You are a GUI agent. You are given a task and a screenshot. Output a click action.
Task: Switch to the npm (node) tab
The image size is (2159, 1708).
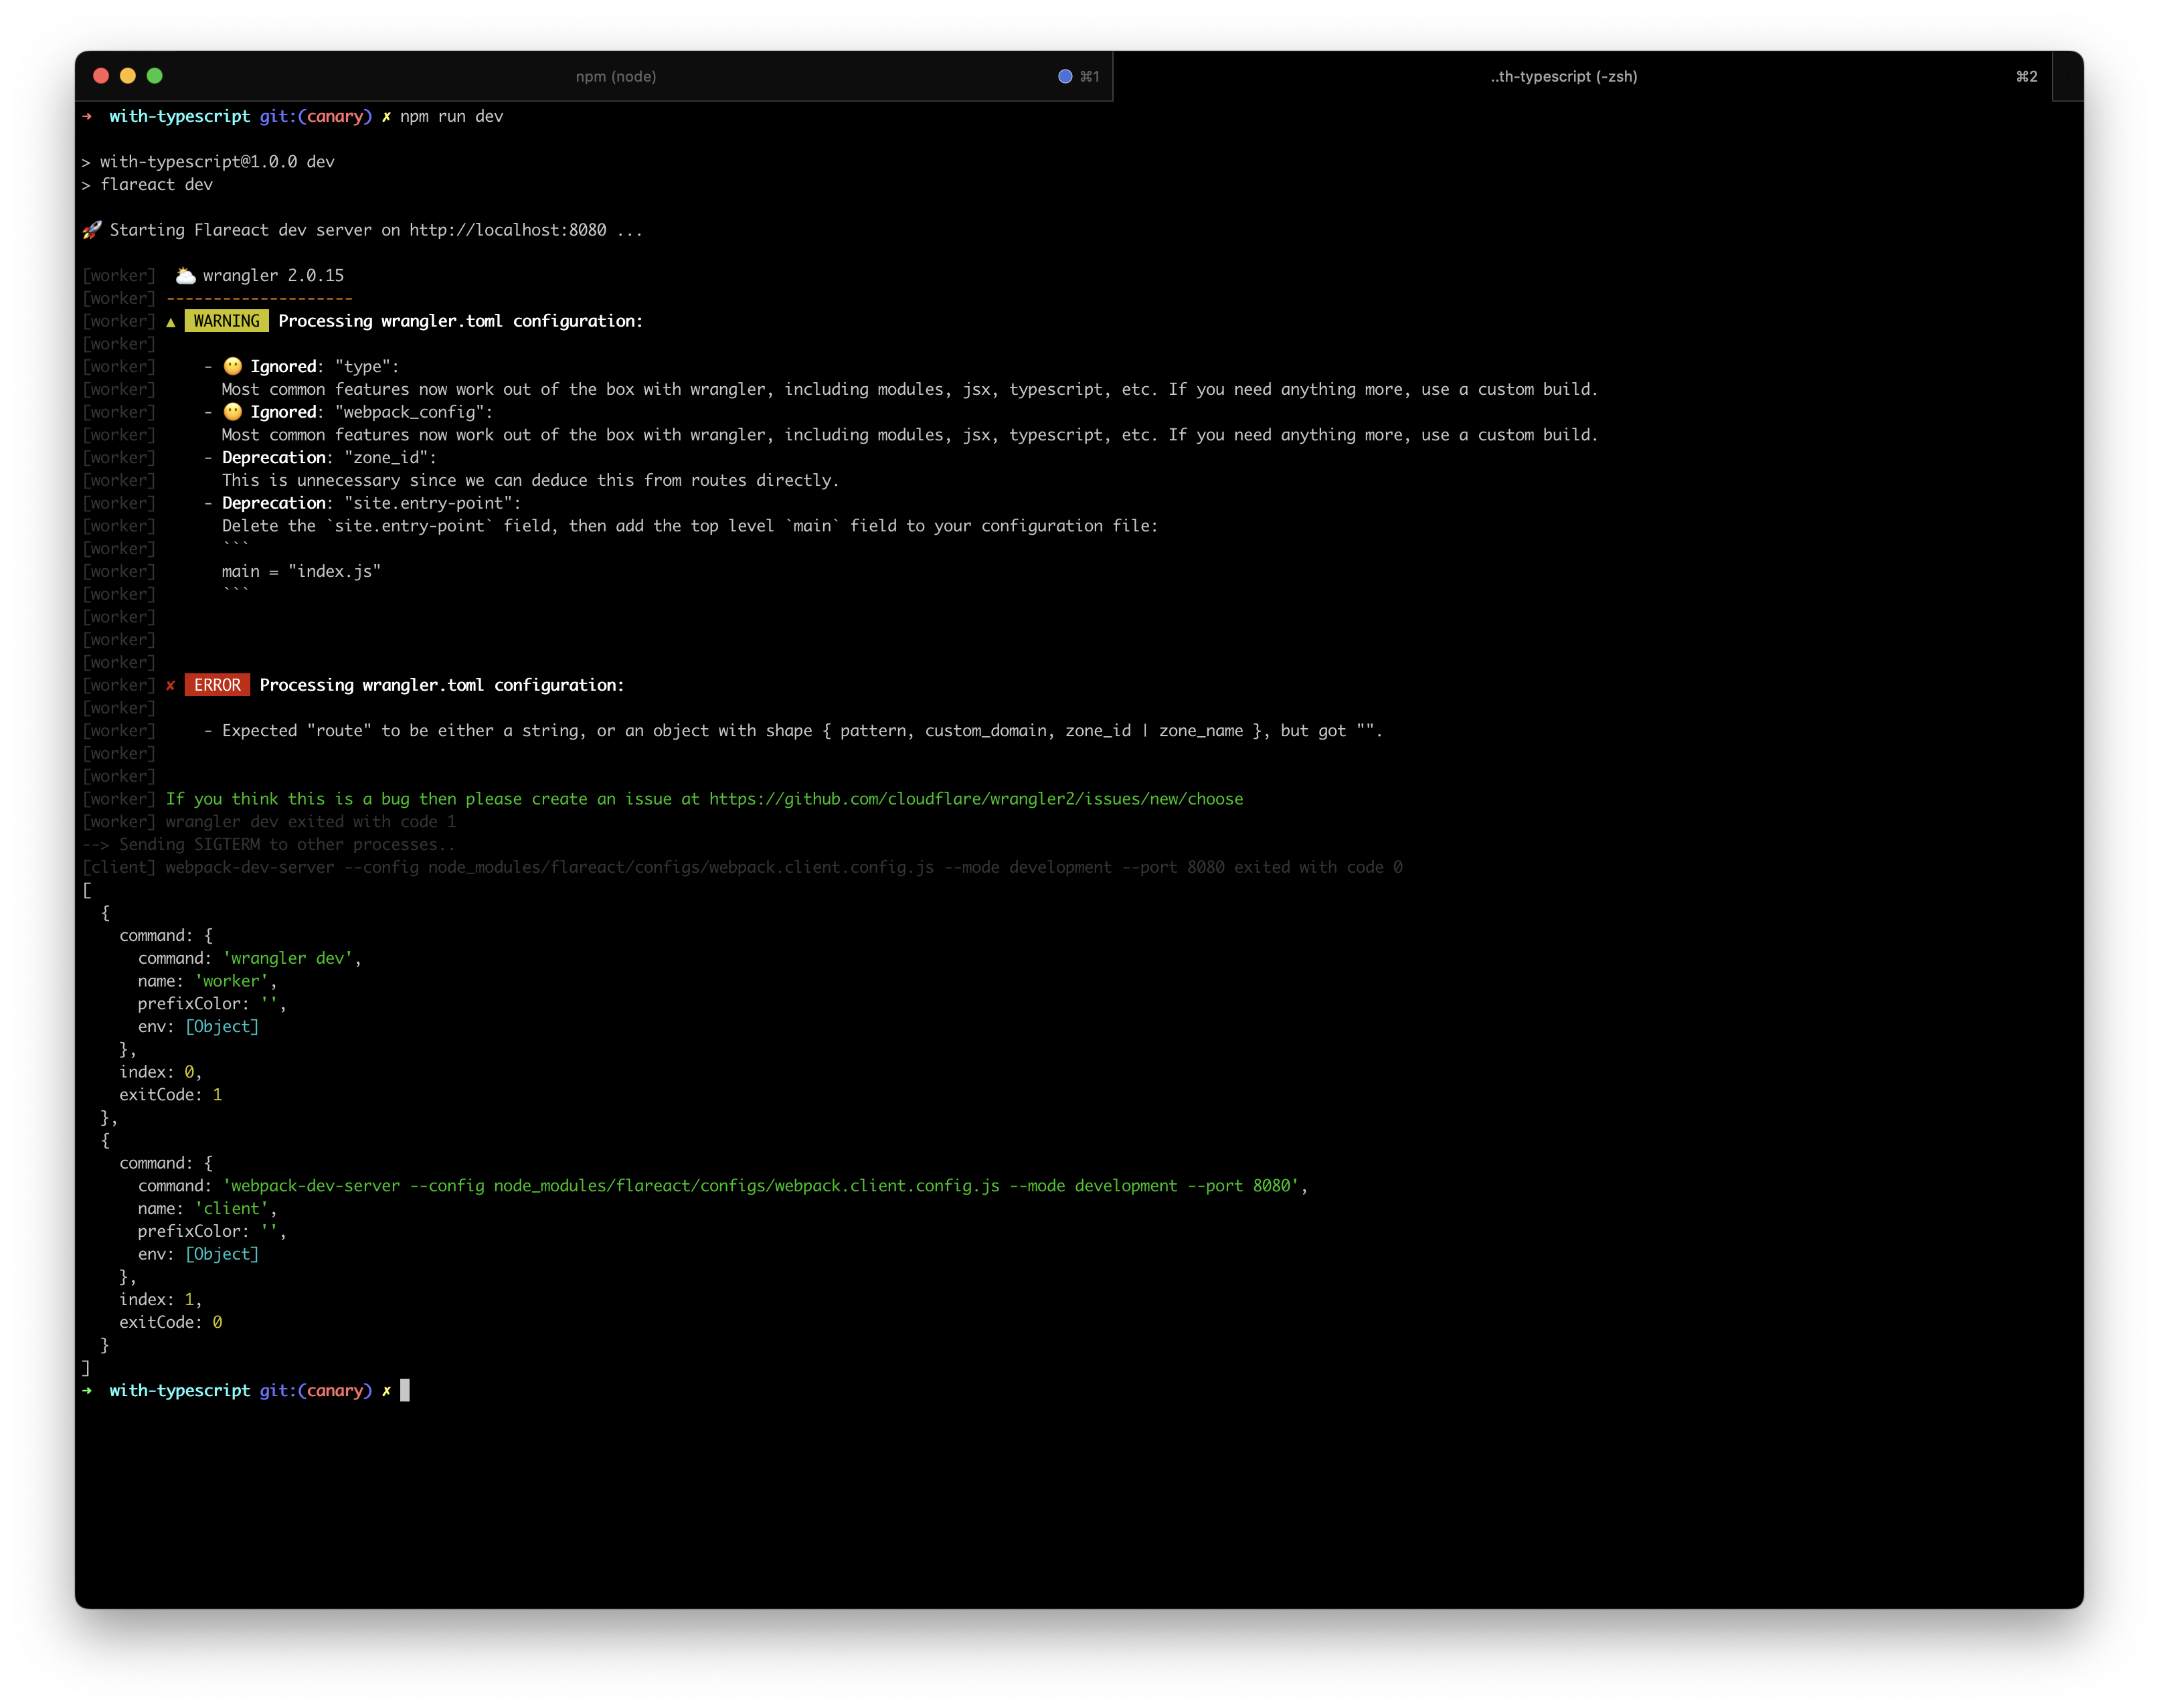[x=616, y=75]
